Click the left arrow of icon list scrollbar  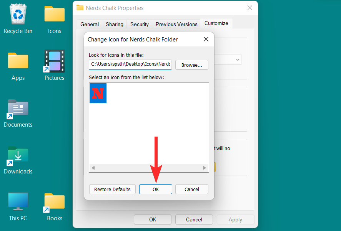(93, 168)
